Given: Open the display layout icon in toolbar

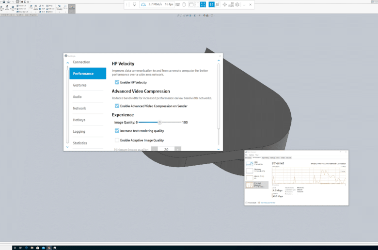Looking at the screenshot, I should [231, 4].
